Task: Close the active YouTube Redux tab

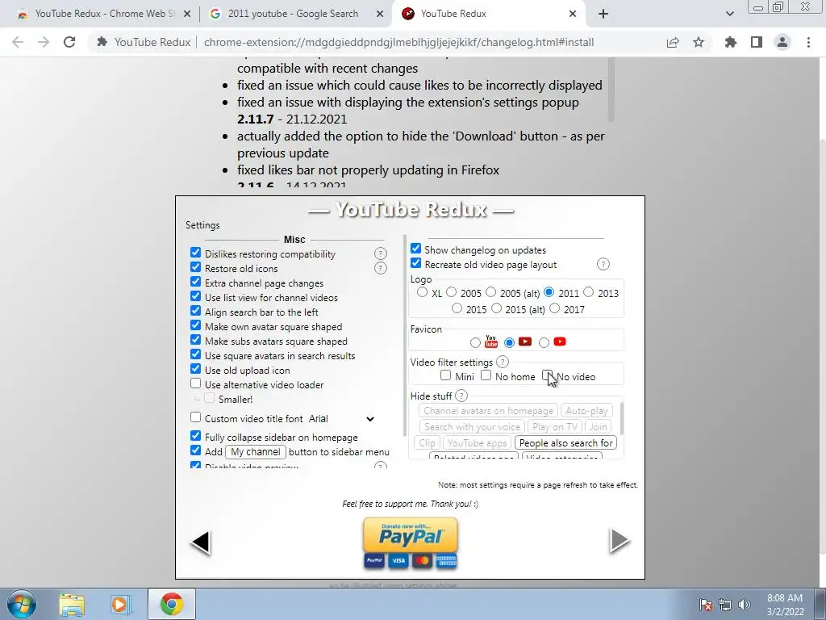Action: 573,15
